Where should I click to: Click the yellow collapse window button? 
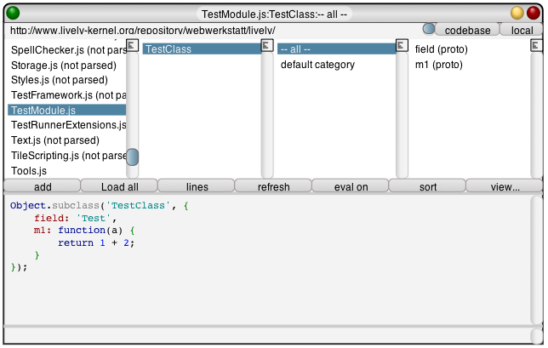(x=517, y=13)
